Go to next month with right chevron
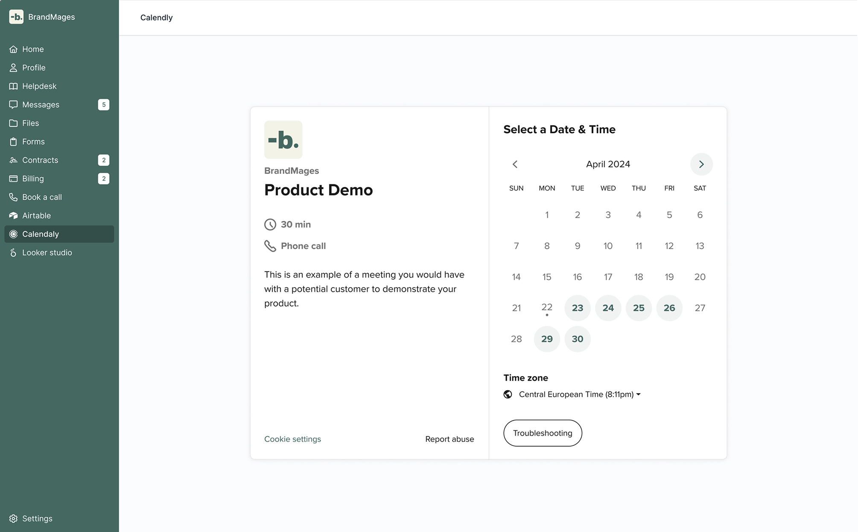Image resolution: width=858 pixels, height=532 pixels. [701, 164]
